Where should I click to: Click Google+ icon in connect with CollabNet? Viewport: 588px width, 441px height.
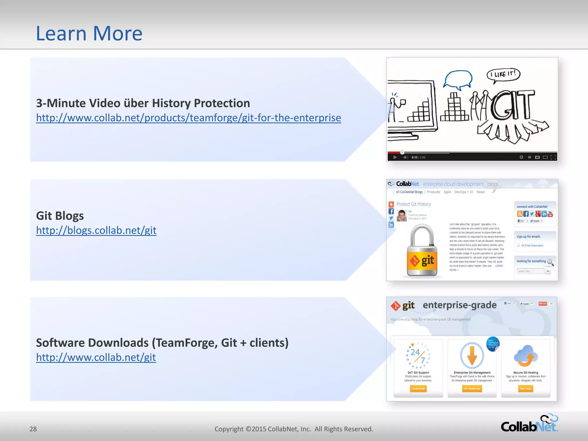pyautogui.click(x=538, y=214)
